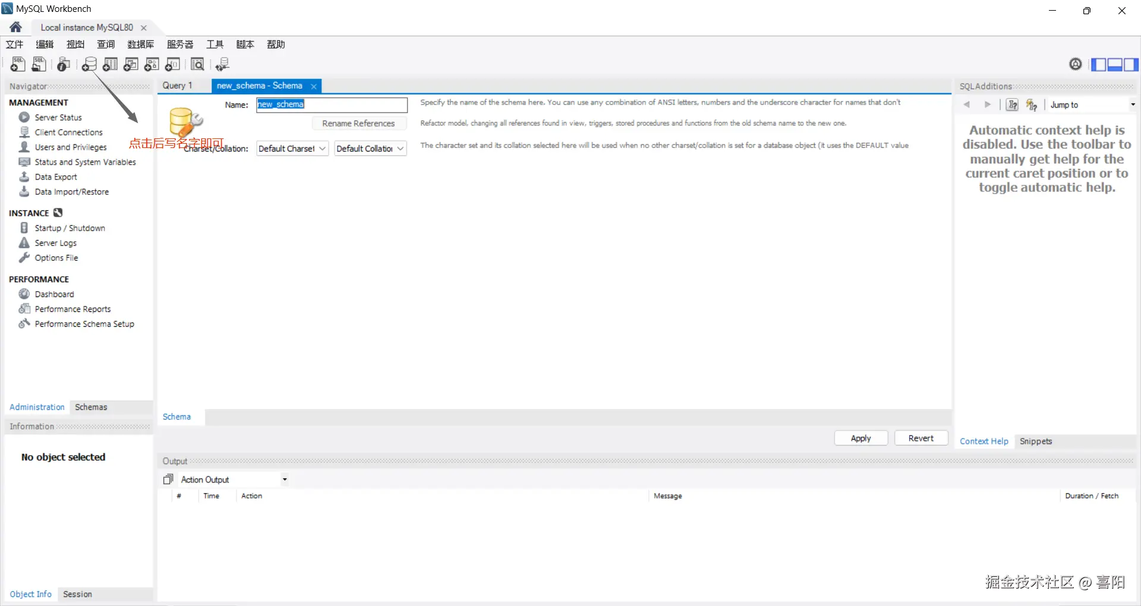This screenshot has width=1141, height=606.
Task: Open the 脚本 menu
Action: [245, 45]
